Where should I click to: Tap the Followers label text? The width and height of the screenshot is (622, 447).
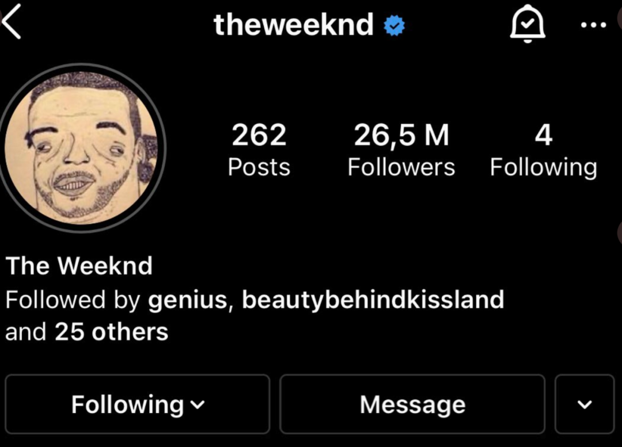[x=401, y=167]
